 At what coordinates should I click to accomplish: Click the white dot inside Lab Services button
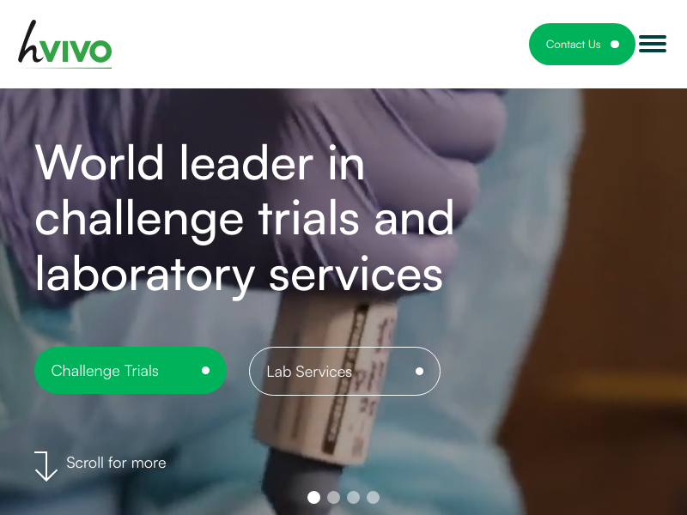(419, 372)
